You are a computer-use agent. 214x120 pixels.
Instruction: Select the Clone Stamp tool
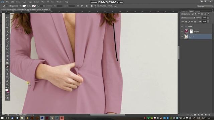[7, 46]
